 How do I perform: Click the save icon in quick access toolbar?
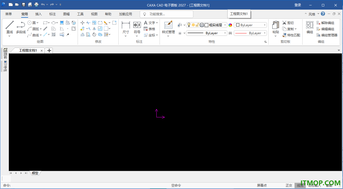tap(23, 5)
